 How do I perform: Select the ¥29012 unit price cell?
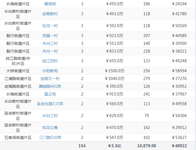coord(179,128)
